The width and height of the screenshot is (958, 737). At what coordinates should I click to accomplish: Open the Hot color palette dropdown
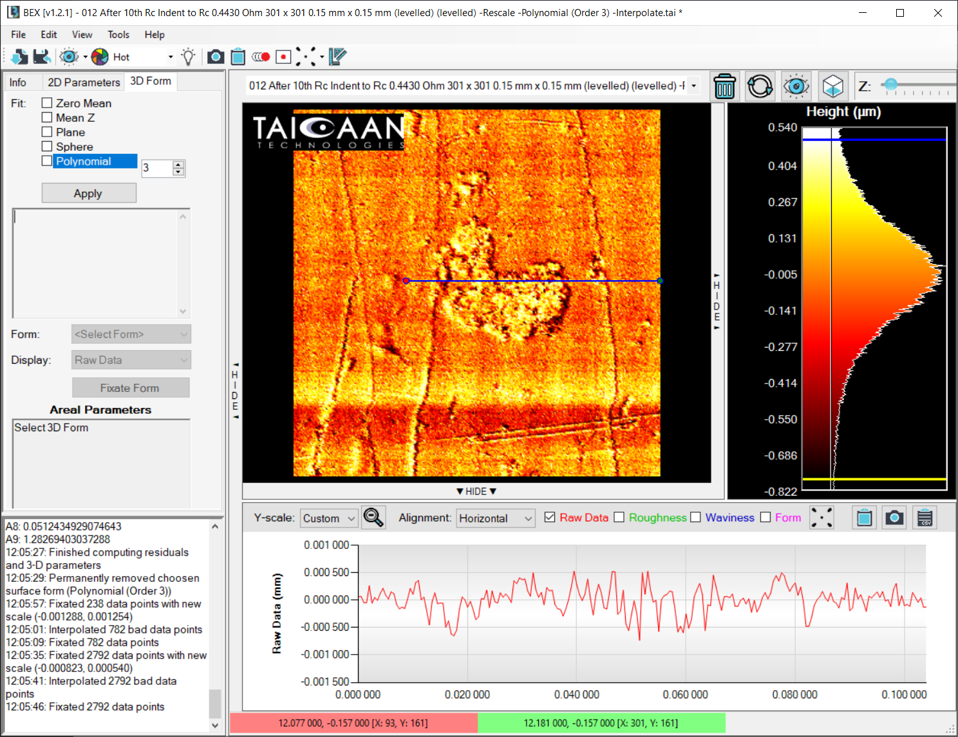[170, 57]
